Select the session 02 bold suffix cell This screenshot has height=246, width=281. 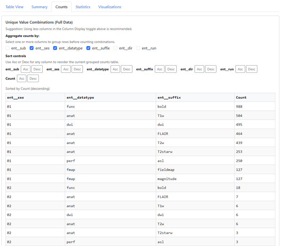[x=195, y=188]
